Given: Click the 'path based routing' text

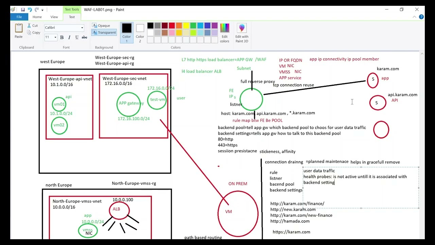Looking at the screenshot, I should click(203, 238).
